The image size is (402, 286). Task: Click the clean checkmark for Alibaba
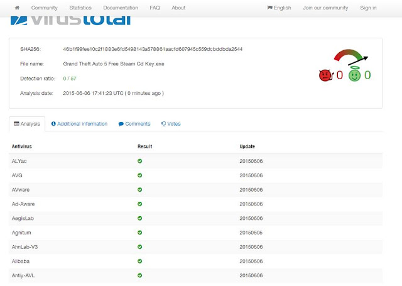pos(139,261)
